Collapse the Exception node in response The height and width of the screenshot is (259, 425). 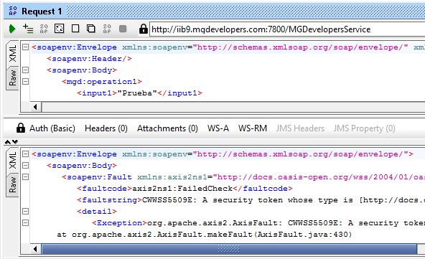click(x=25, y=222)
